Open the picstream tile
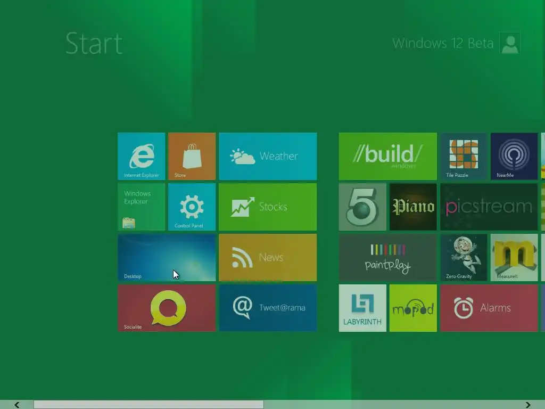545x409 pixels. [x=489, y=207]
